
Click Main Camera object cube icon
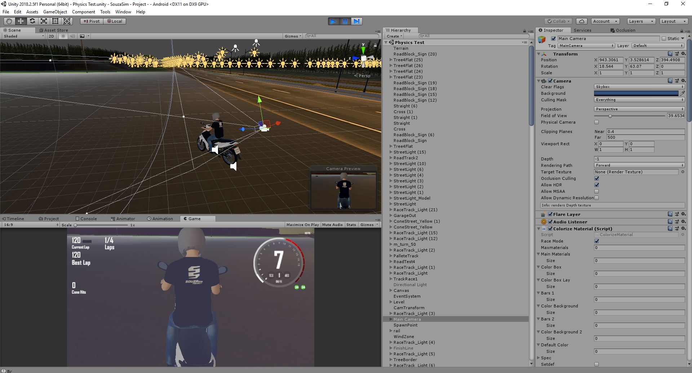pyautogui.click(x=542, y=39)
